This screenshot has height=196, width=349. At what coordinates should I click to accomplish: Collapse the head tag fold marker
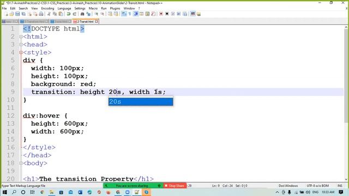(21, 45)
